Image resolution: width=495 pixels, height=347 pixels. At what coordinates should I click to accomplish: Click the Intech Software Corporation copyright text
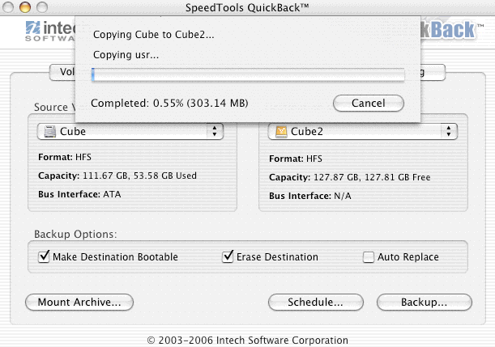(x=248, y=341)
